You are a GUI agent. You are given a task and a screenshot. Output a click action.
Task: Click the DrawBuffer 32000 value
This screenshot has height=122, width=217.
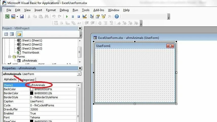pos(53,109)
